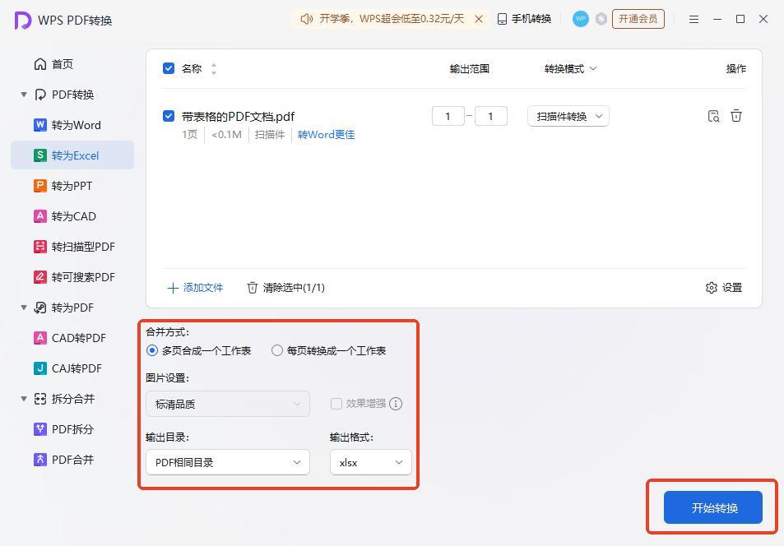The image size is (784, 546).
Task: Click the user avatar icon
Action: [x=581, y=19]
